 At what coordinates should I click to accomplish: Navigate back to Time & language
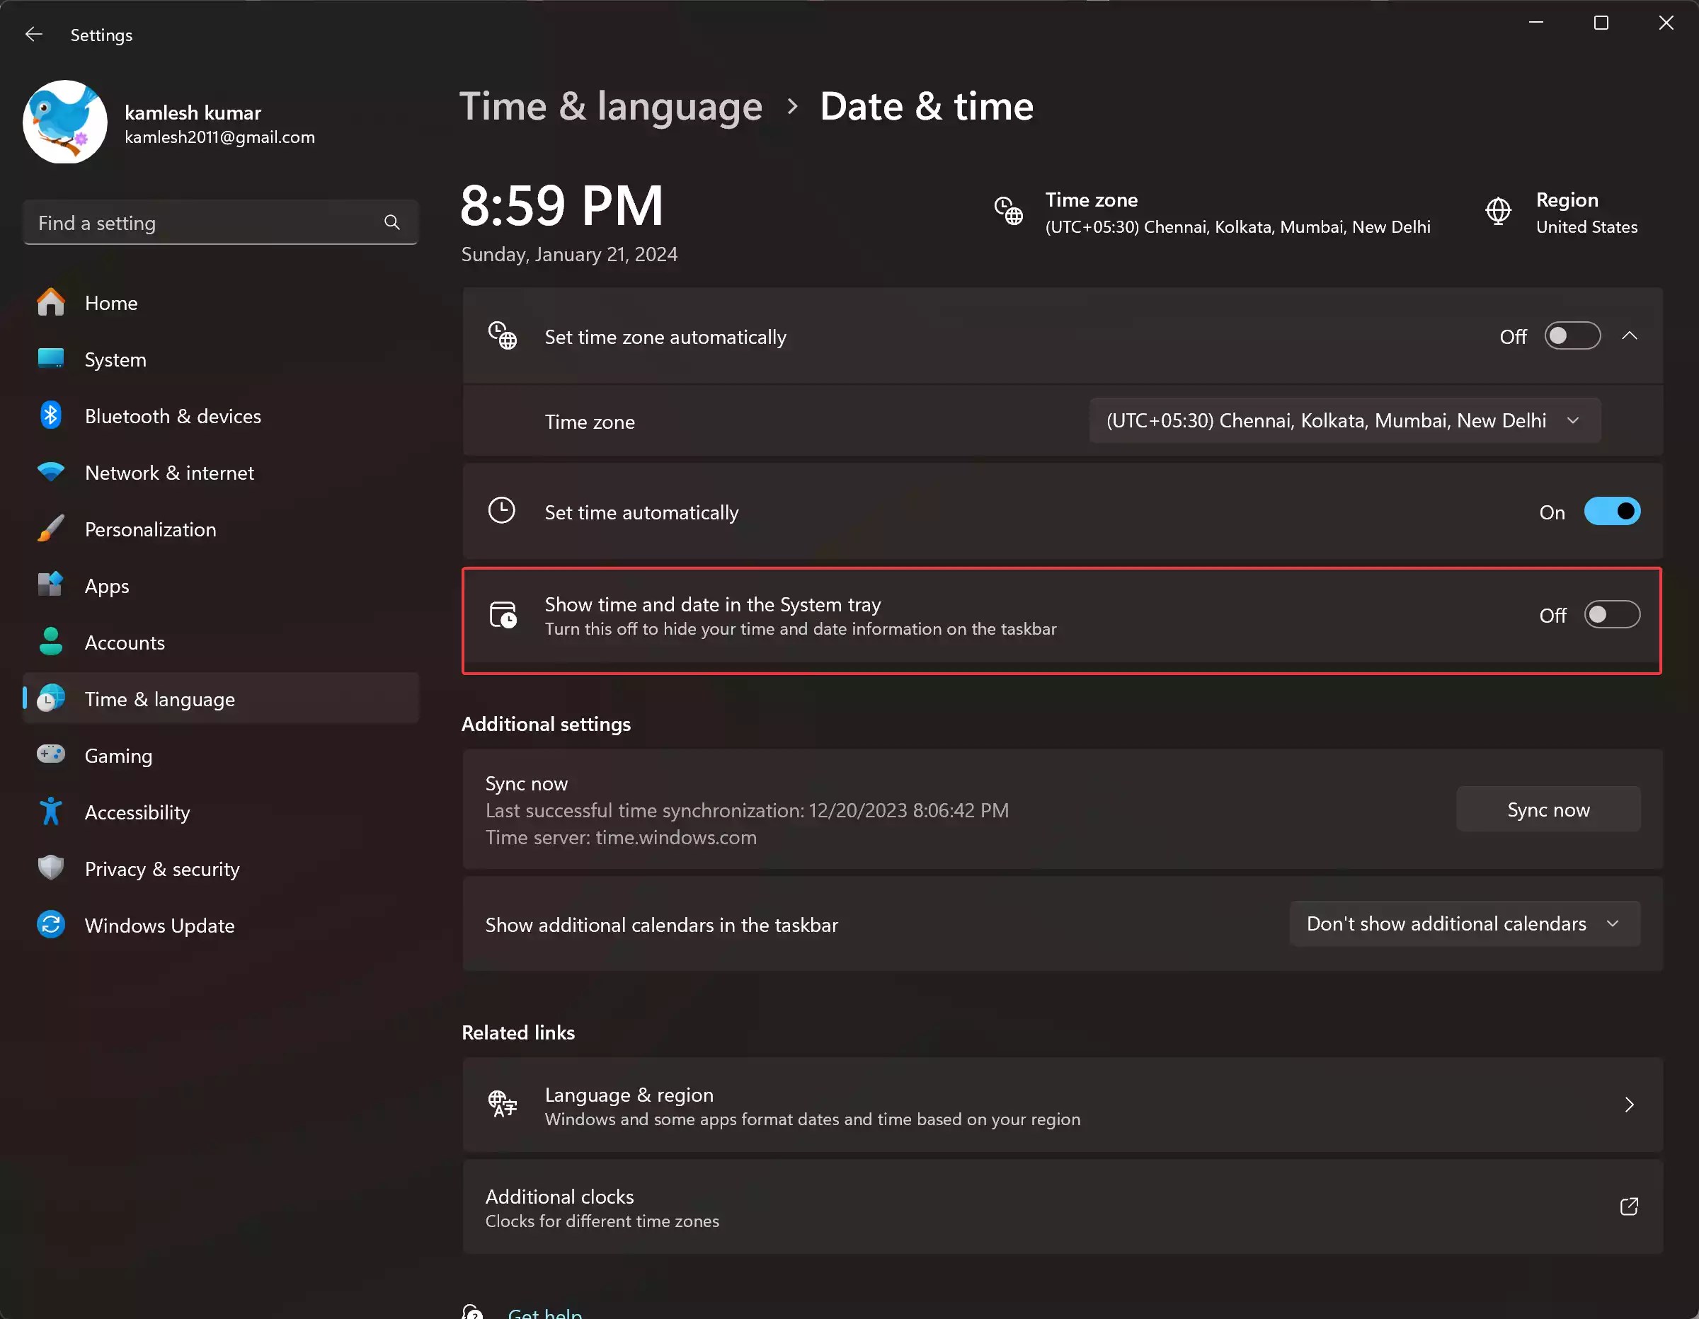point(612,105)
